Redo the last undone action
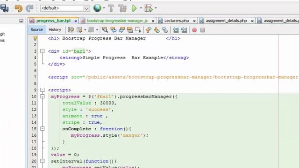 [29, 8]
